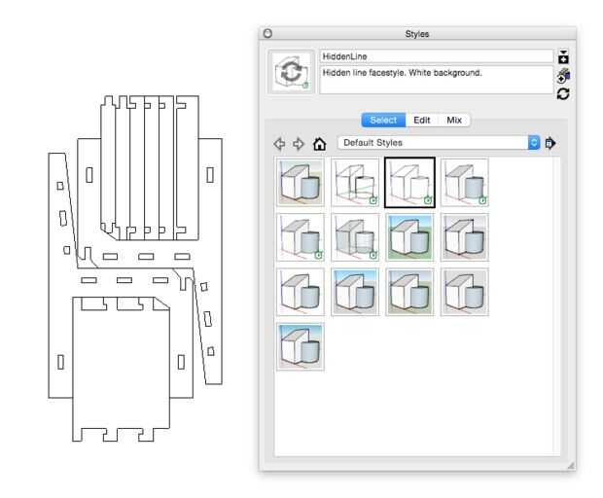Select the highlighted HiddenLine style thumbnail
This screenshot has height=498, width=603.
[410, 182]
